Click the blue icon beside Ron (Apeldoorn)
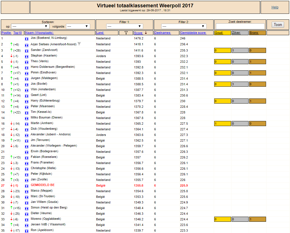The image size is (290, 233). coord(26,231)
